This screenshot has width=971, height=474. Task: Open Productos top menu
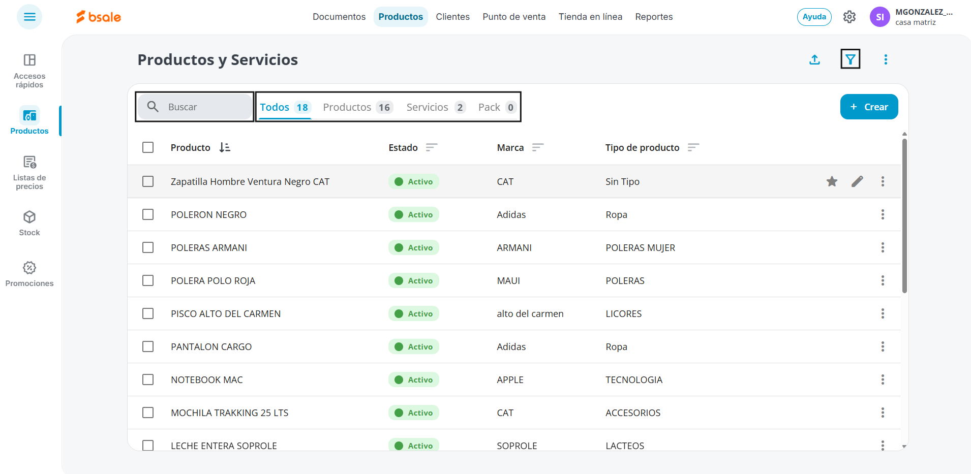click(x=401, y=17)
